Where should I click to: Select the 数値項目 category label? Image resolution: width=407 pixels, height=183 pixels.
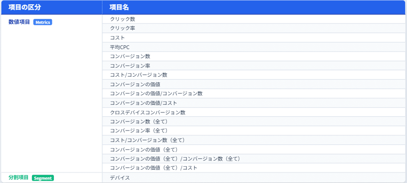point(19,22)
